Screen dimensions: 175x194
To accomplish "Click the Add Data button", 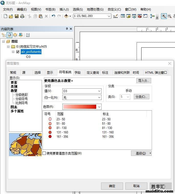I will click(x=66, y=16).
